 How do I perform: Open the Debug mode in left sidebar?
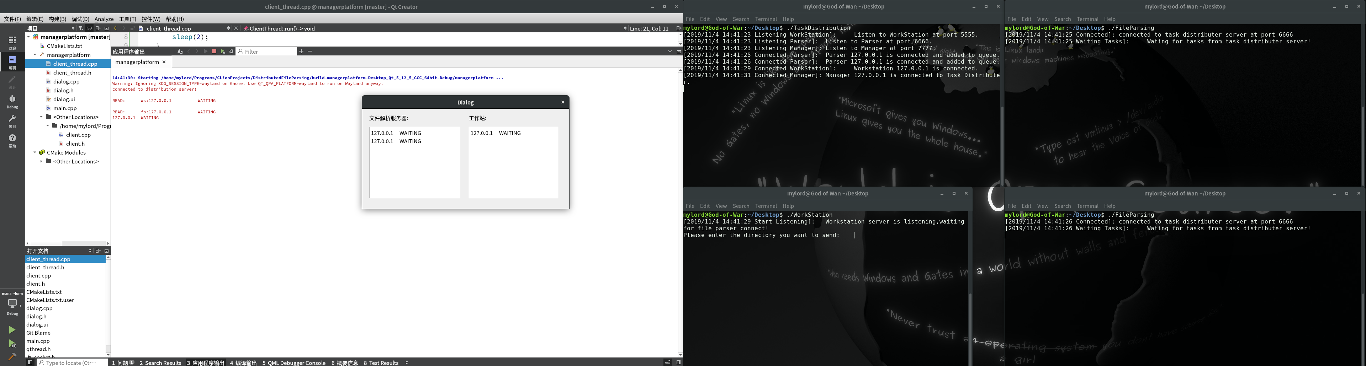[x=12, y=101]
